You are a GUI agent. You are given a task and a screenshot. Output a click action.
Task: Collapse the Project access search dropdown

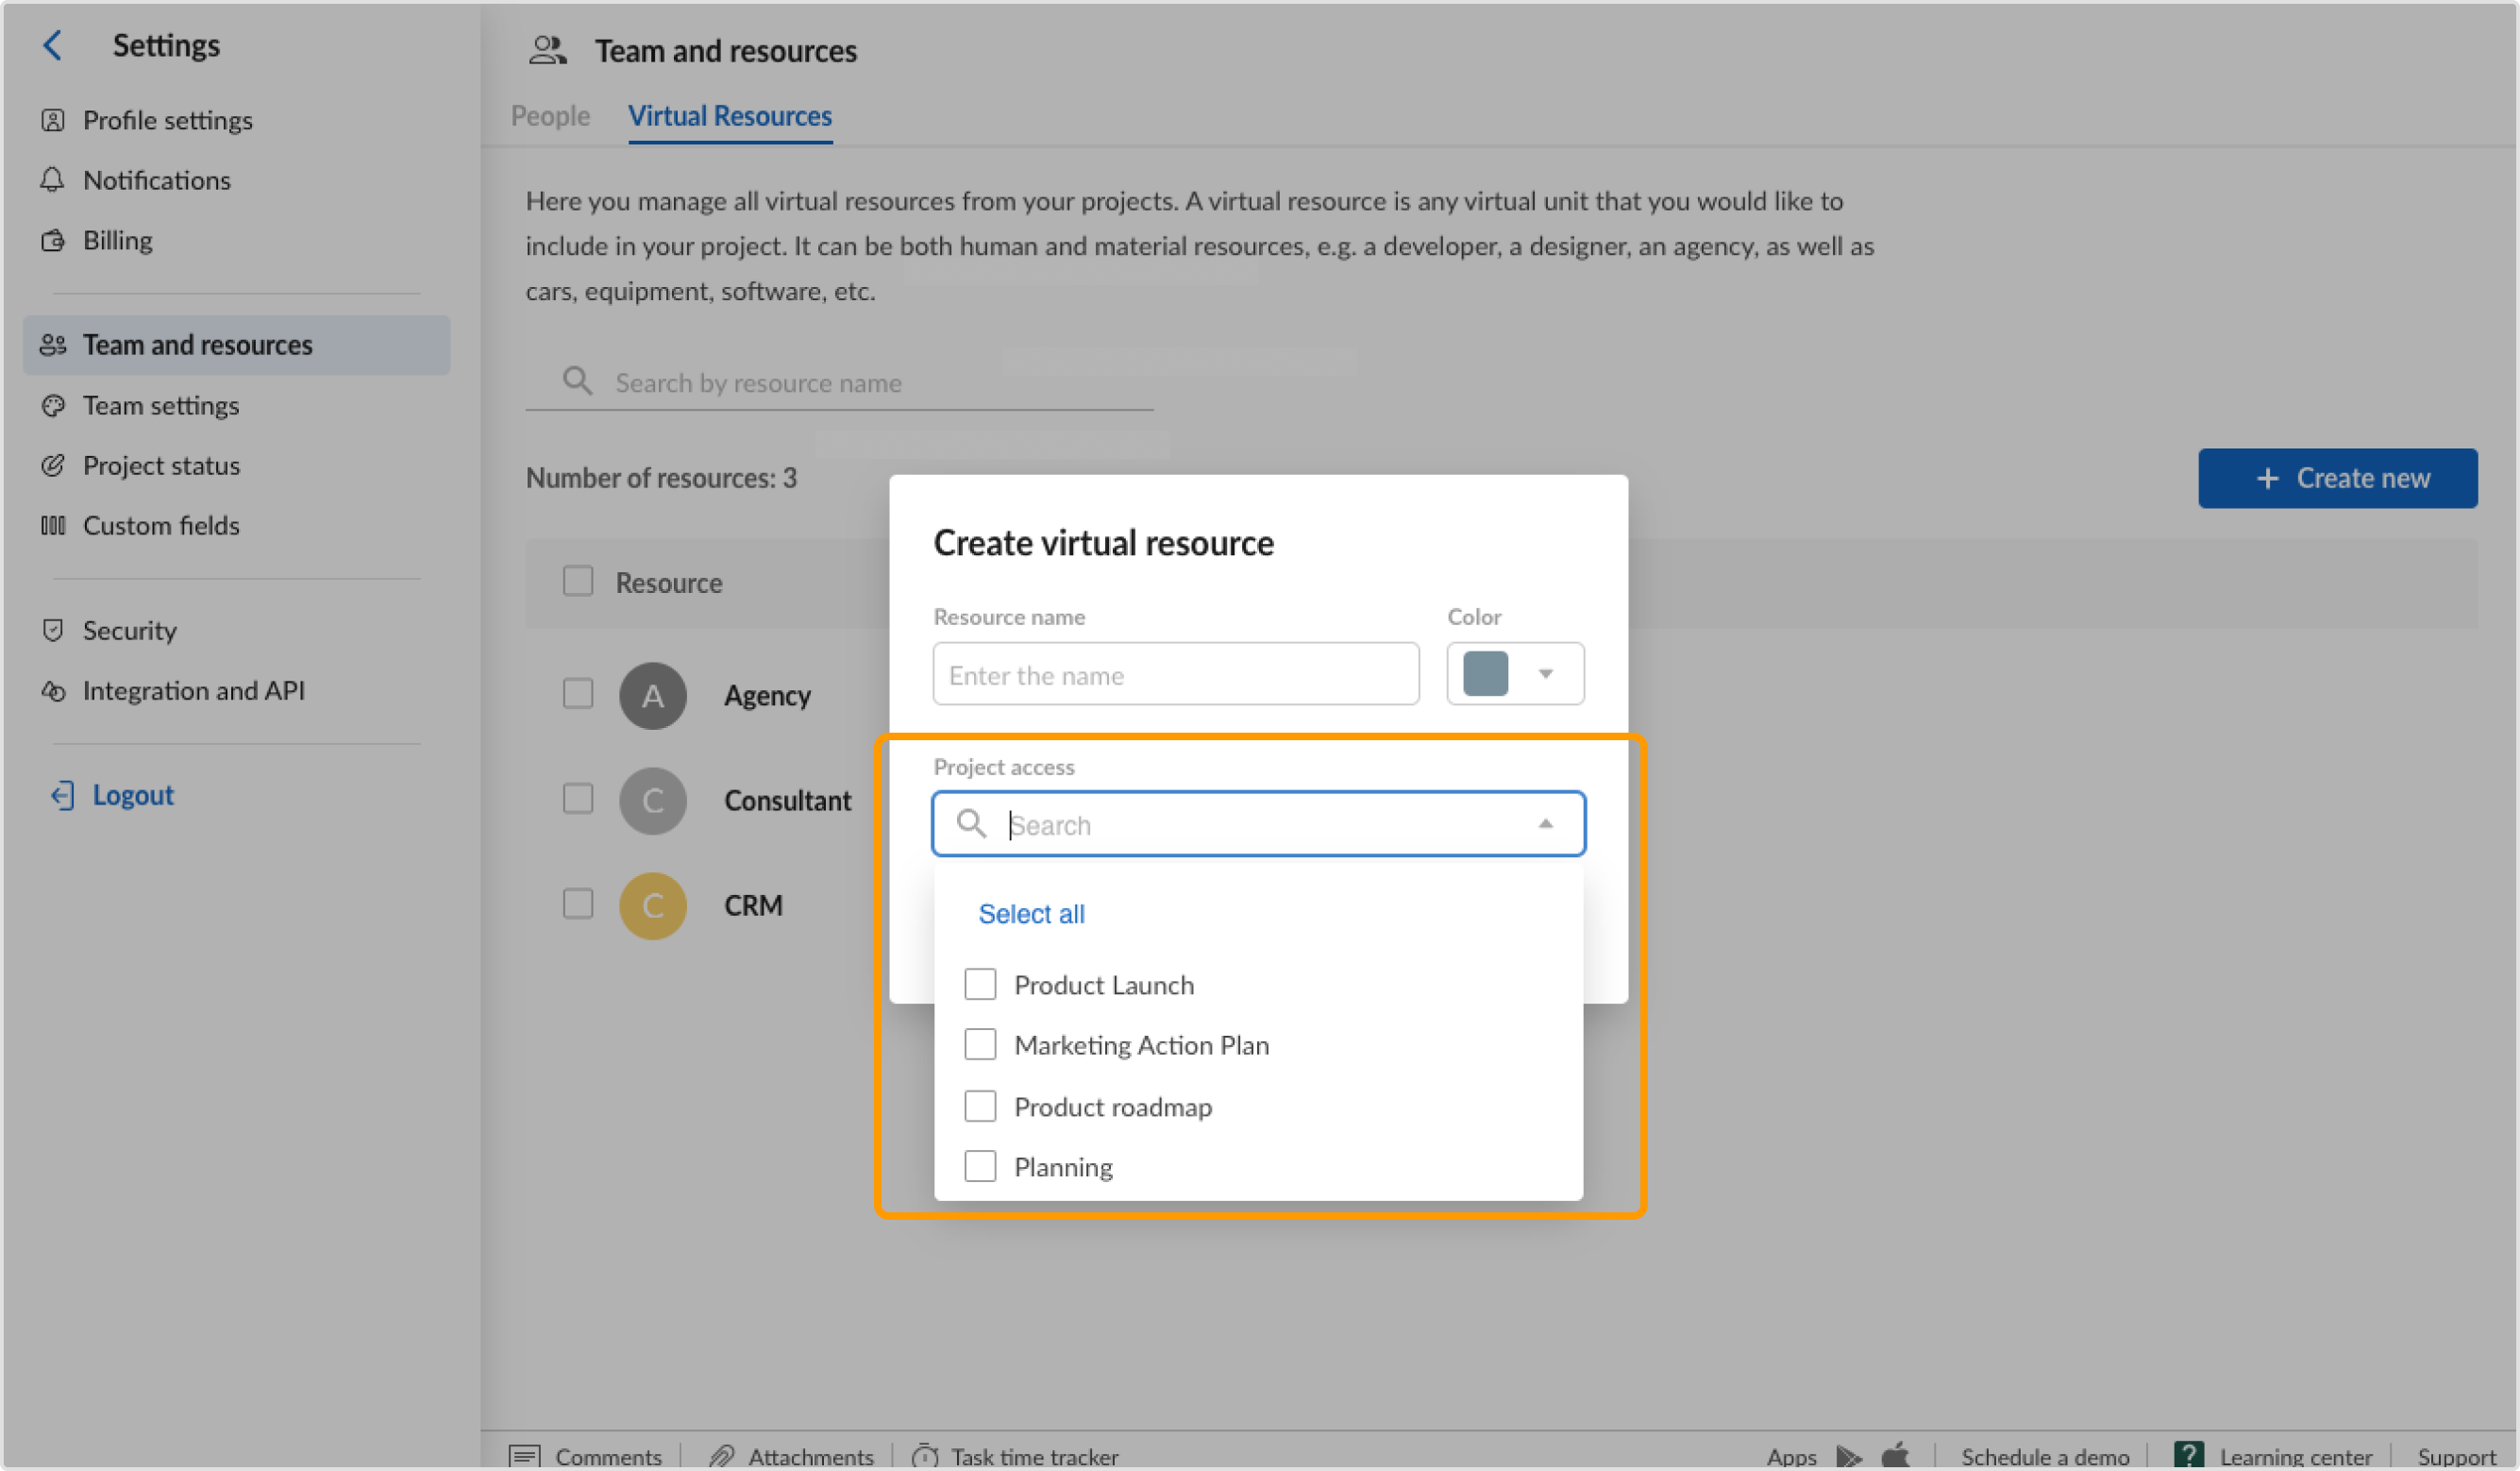click(1547, 823)
